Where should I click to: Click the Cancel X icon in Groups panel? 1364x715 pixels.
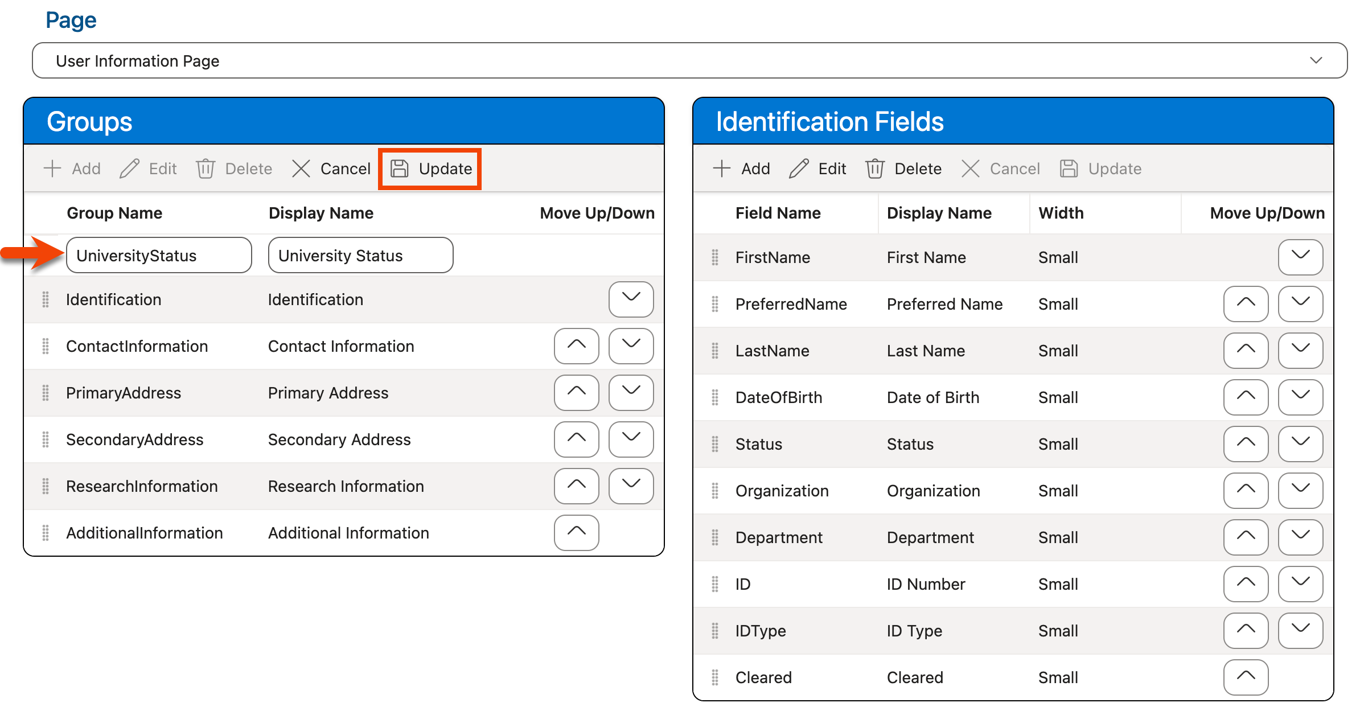tap(301, 168)
